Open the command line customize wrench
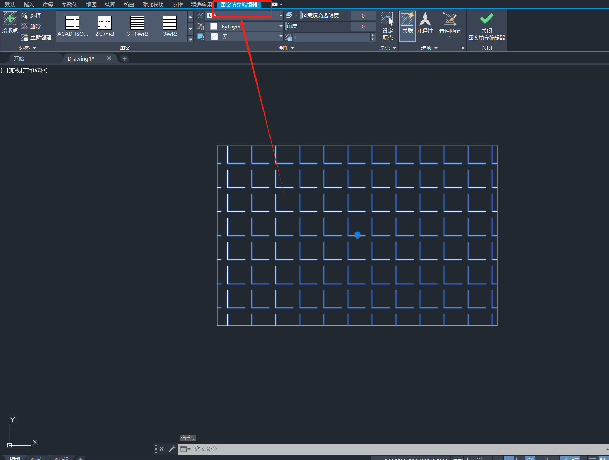609x460 pixels. [172, 449]
